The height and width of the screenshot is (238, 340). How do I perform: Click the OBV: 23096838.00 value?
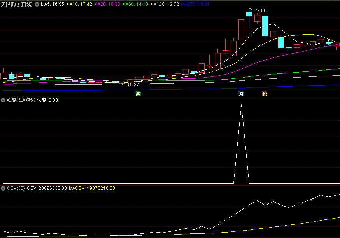47,188
